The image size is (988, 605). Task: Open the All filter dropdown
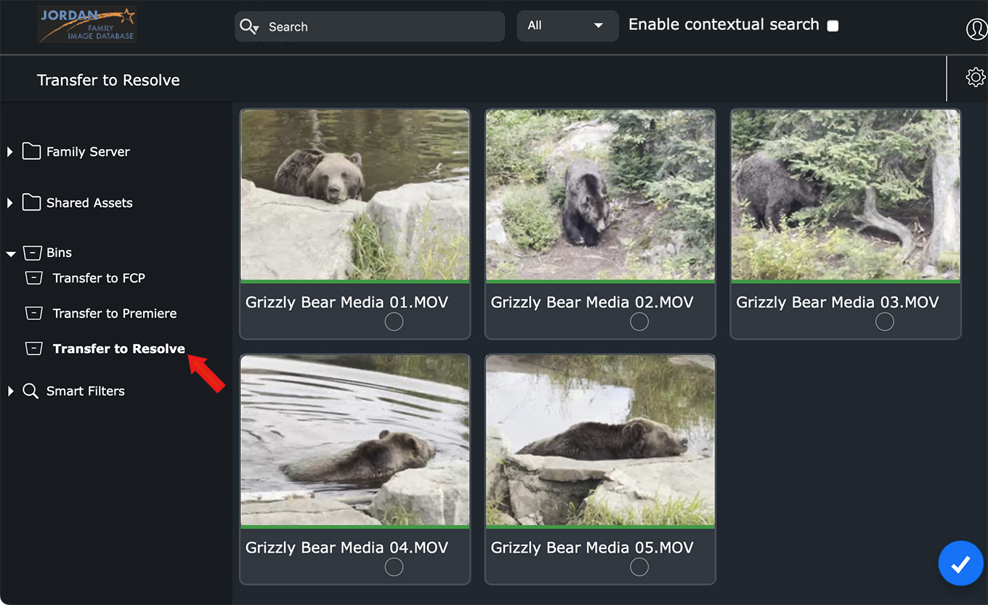coord(567,26)
